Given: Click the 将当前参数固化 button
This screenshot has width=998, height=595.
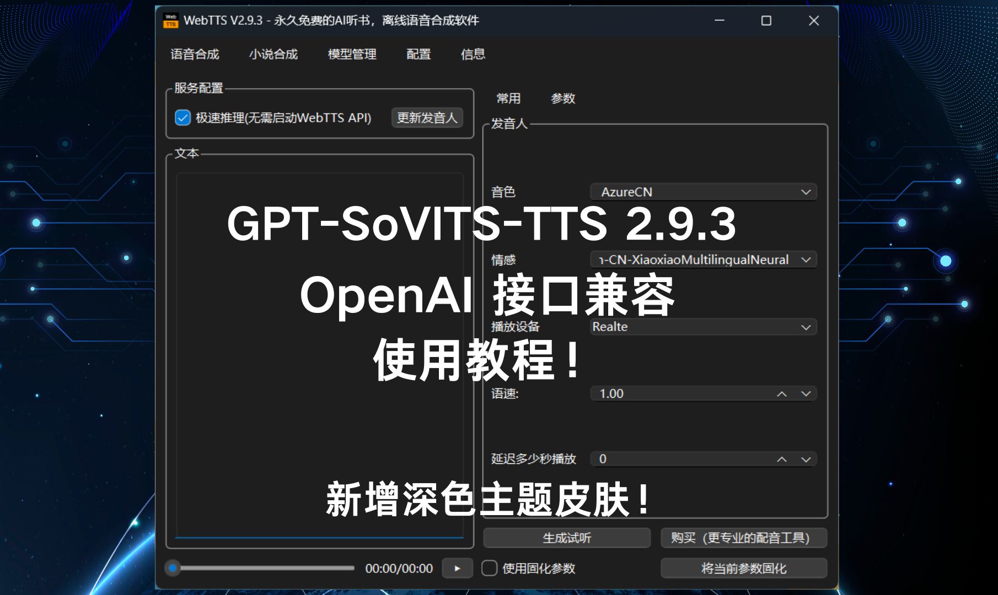Looking at the screenshot, I should (x=744, y=568).
